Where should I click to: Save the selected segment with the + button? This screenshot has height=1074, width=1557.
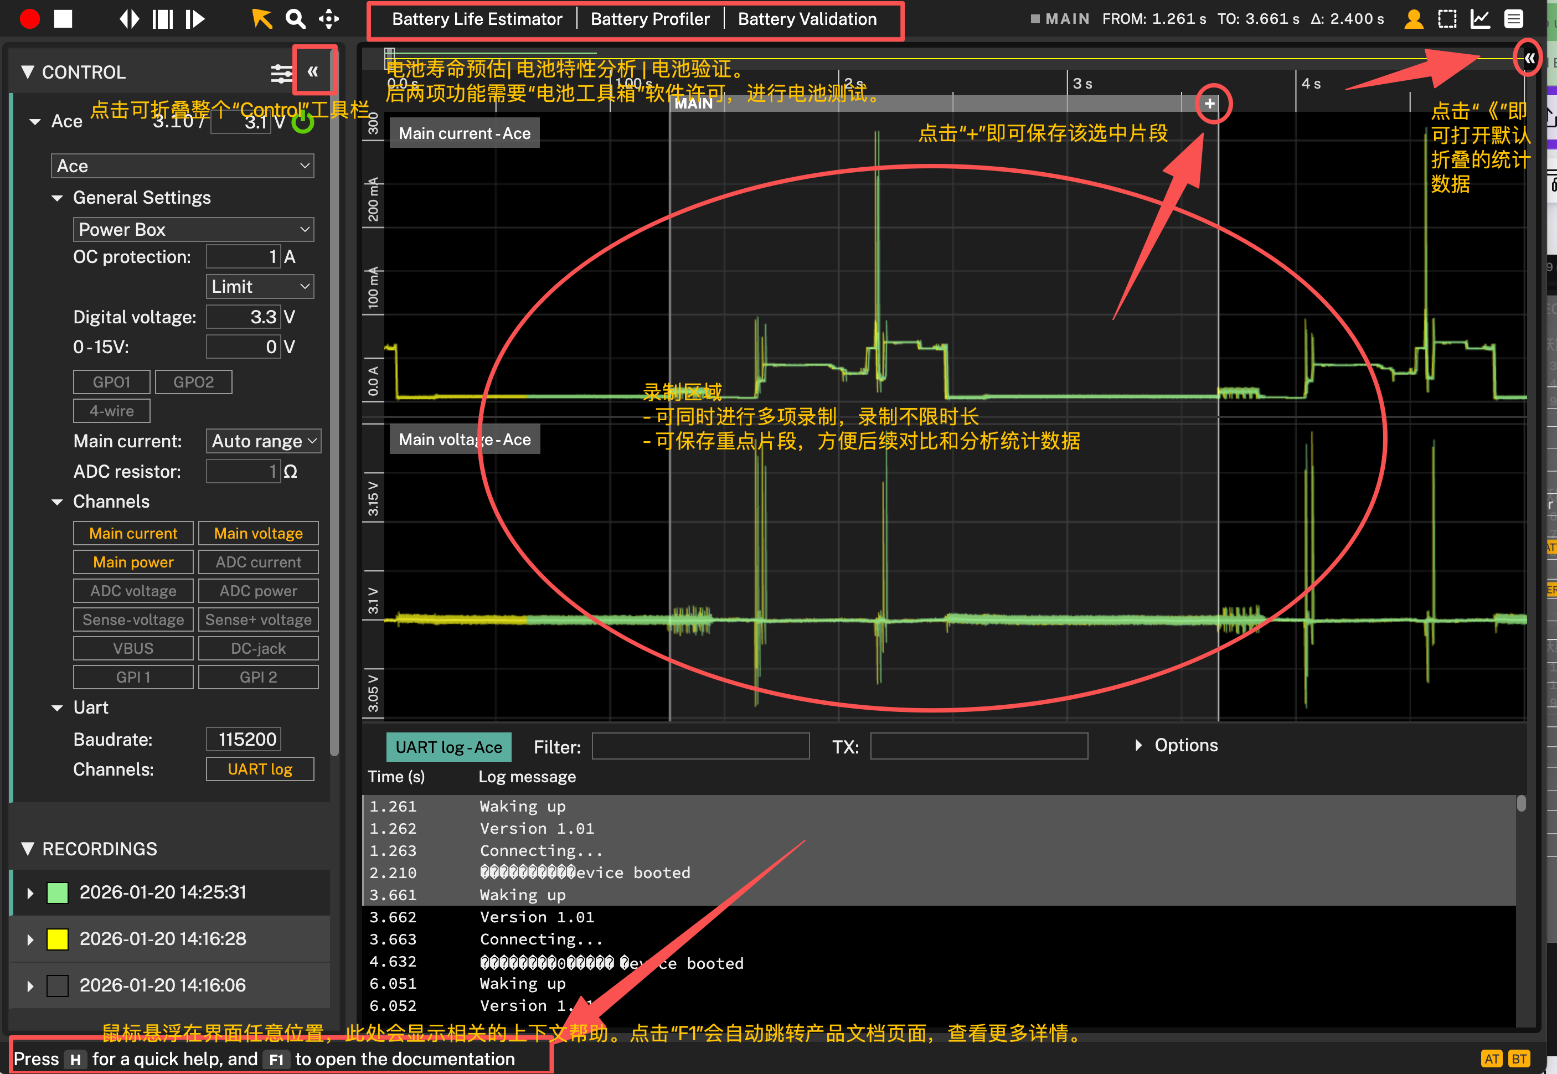[x=1210, y=104]
